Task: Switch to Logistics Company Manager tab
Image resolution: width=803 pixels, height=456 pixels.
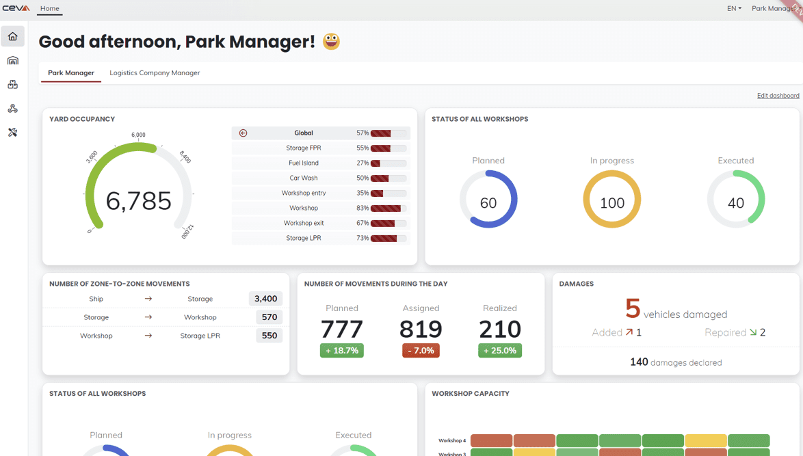Action: [x=155, y=72]
